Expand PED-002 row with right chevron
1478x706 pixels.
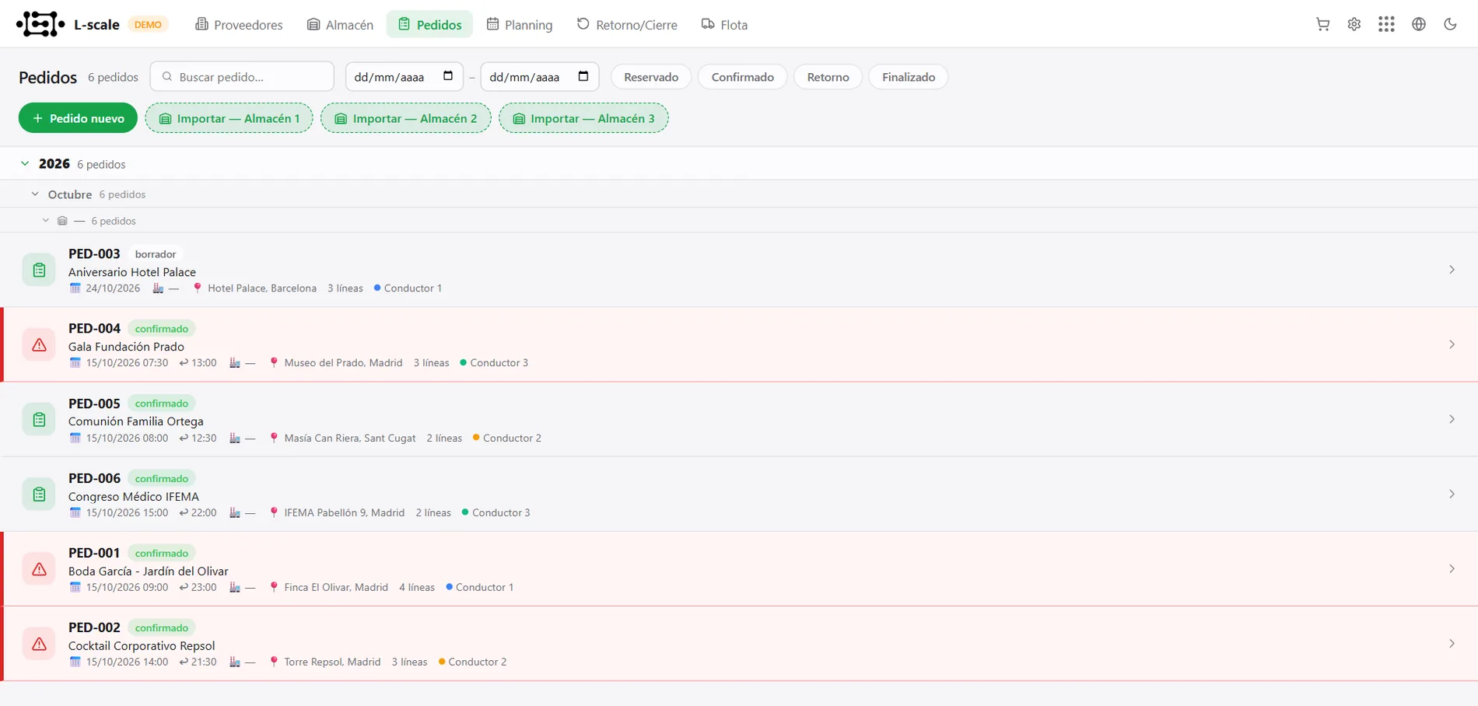pyautogui.click(x=1452, y=644)
